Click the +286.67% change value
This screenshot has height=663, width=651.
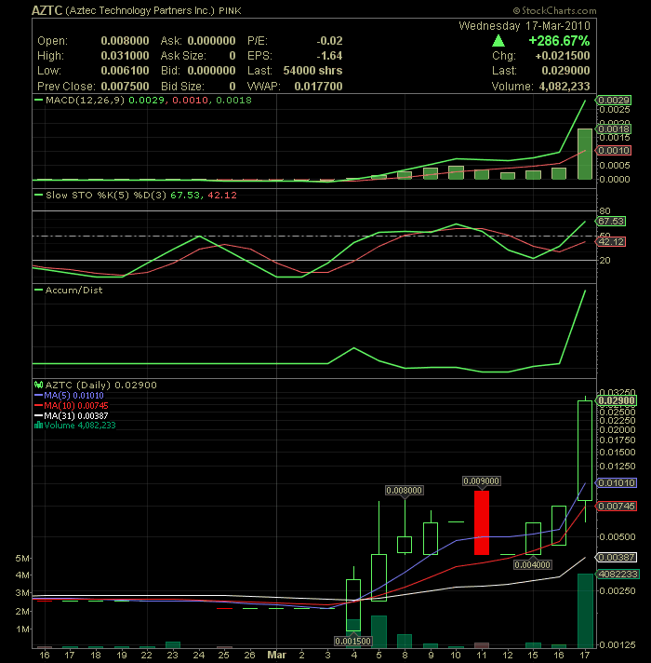[559, 41]
